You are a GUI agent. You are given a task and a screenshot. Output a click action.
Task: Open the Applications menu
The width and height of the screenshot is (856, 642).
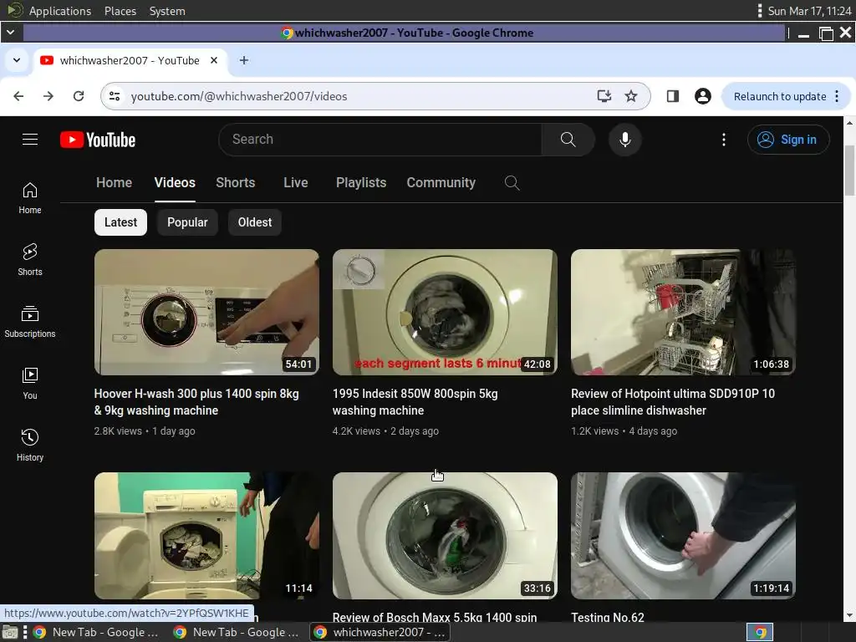pos(60,11)
